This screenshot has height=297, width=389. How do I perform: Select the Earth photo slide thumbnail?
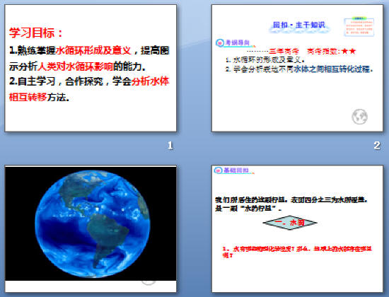[x=91, y=229]
